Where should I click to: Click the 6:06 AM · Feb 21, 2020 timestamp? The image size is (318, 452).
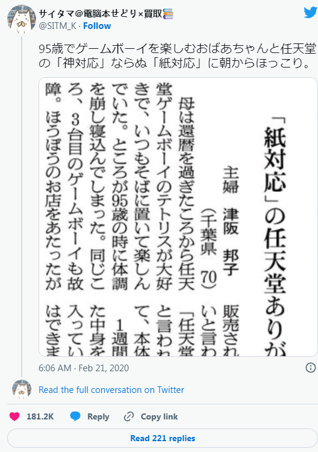(x=84, y=368)
